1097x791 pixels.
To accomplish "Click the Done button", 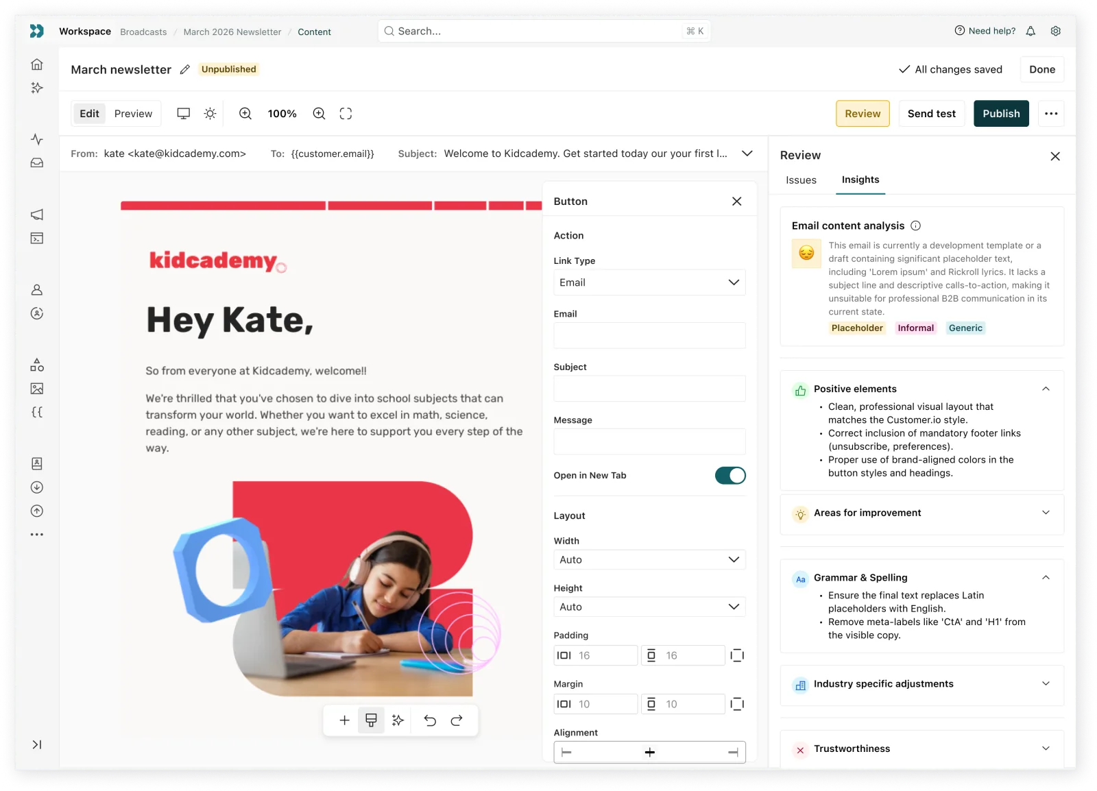I will (x=1042, y=70).
